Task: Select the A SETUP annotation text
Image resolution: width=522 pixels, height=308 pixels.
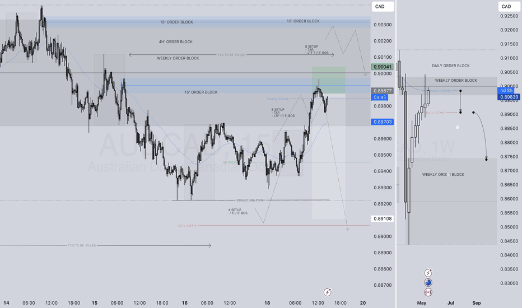Action: tap(237, 212)
